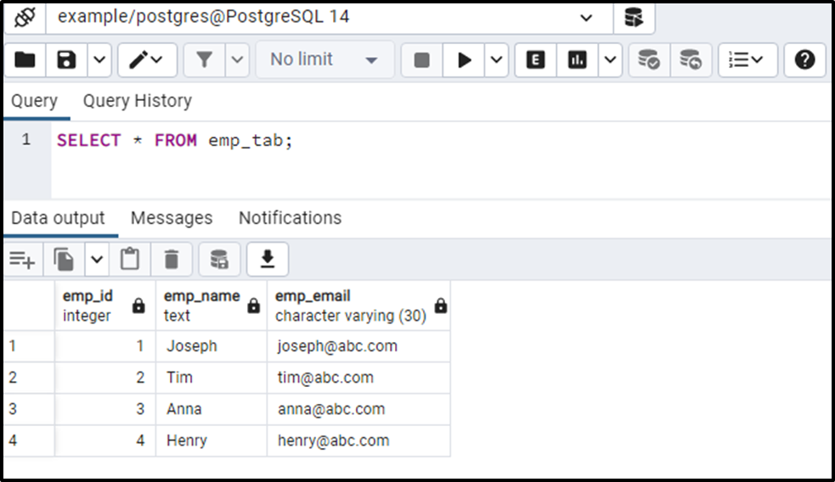Click the Delete row trash icon

pos(172,260)
